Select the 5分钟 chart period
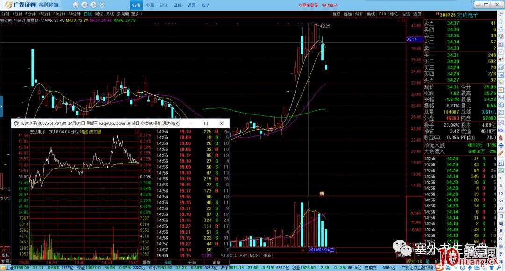Viewport: 505px width, 271px height. pyautogui.click(x=30, y=14)
